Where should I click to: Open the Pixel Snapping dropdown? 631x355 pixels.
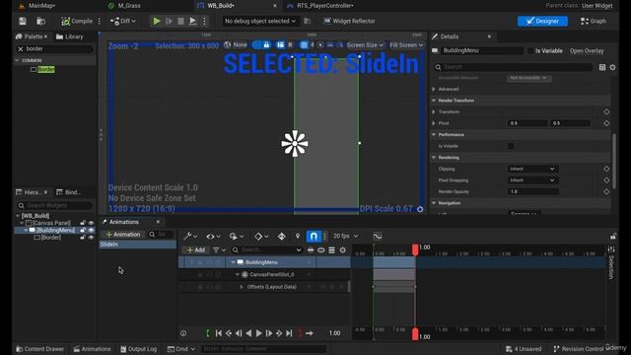point(532,180)
